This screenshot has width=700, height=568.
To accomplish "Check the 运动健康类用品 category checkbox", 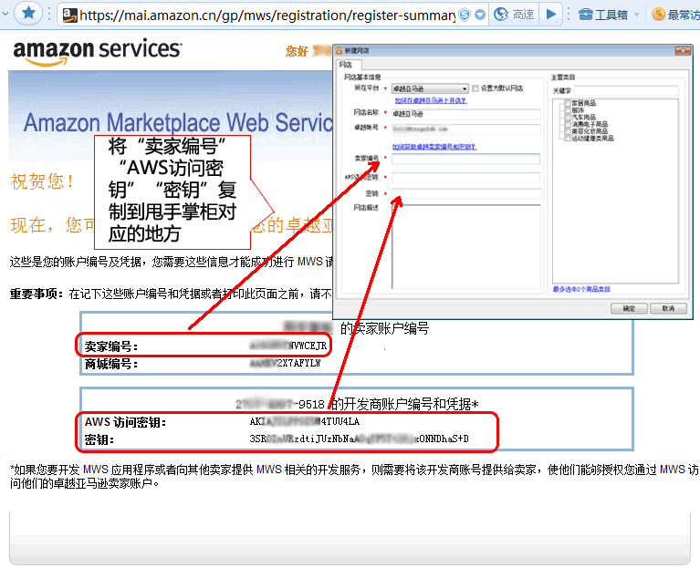I will pyautogui.click(x=568, y=139).
